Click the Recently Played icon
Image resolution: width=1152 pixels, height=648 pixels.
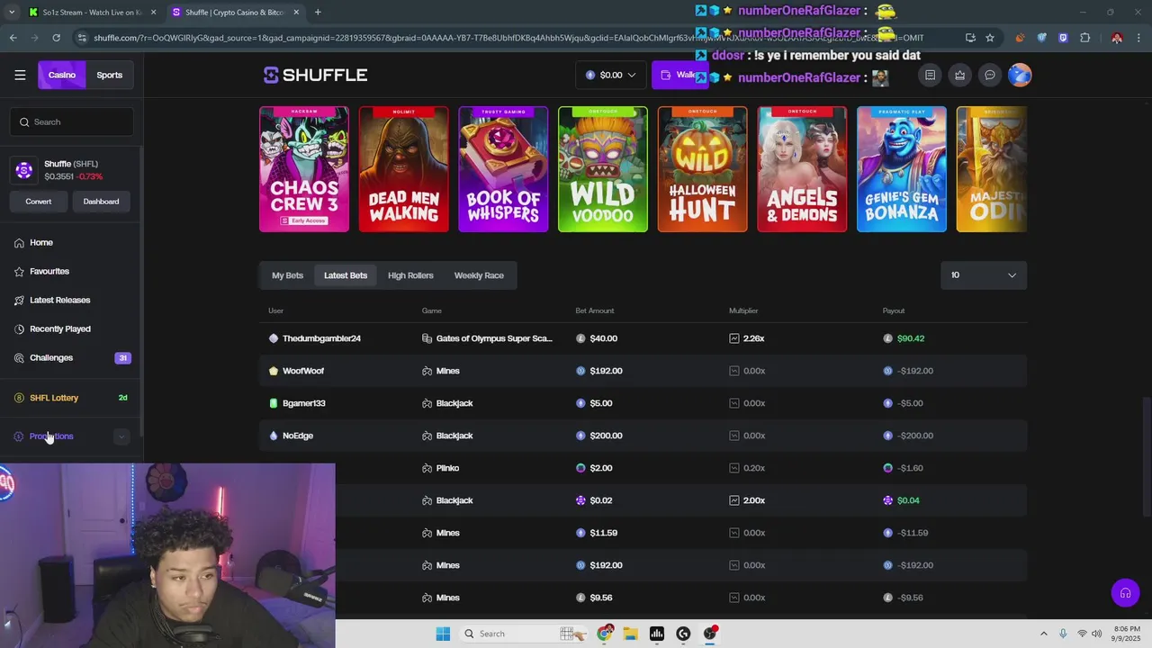click(19, 329)
